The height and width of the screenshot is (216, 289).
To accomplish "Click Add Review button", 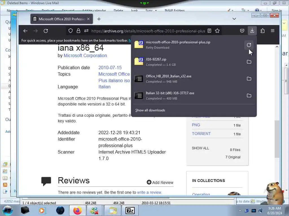I will pos(160,182).
